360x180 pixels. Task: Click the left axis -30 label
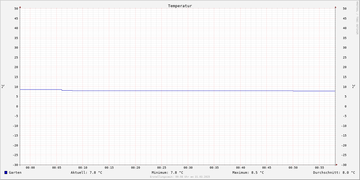[15, 165]
